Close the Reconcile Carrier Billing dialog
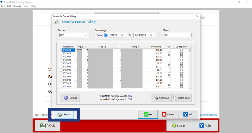The height and width of the screenshot is (133, 252). coord(197,17)
